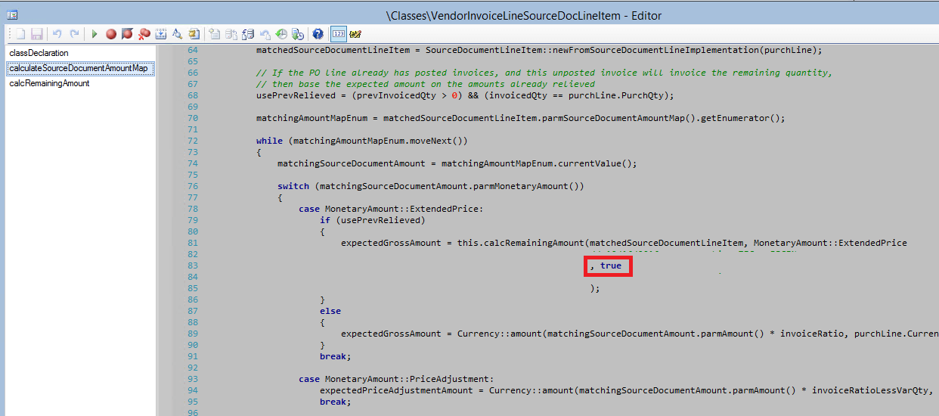This screenshot has height=416, width=939.
Task: Click the editor window icon in title bar
Action: click(12, 14)
